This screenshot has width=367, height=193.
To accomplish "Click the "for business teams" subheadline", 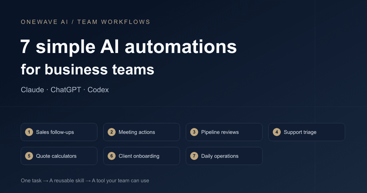I will tap(87, 70).
